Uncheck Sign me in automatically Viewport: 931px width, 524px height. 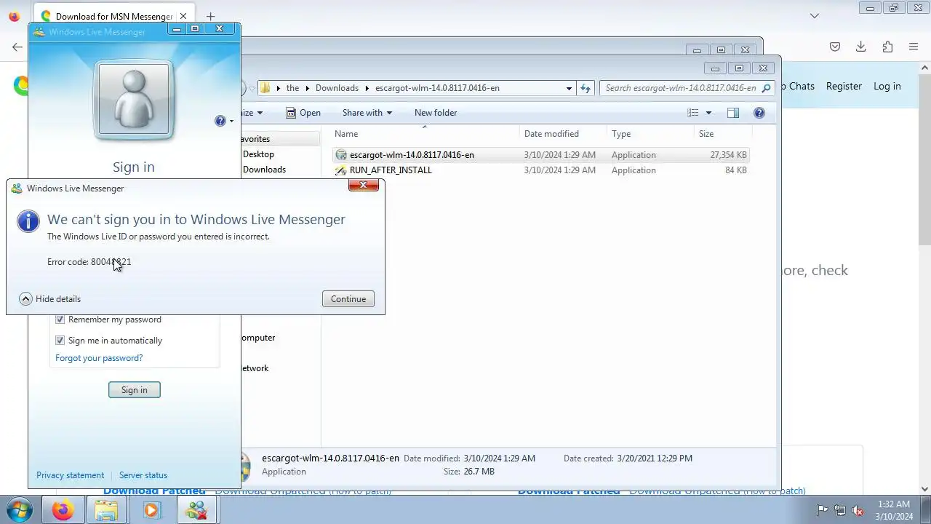point(60,341)
